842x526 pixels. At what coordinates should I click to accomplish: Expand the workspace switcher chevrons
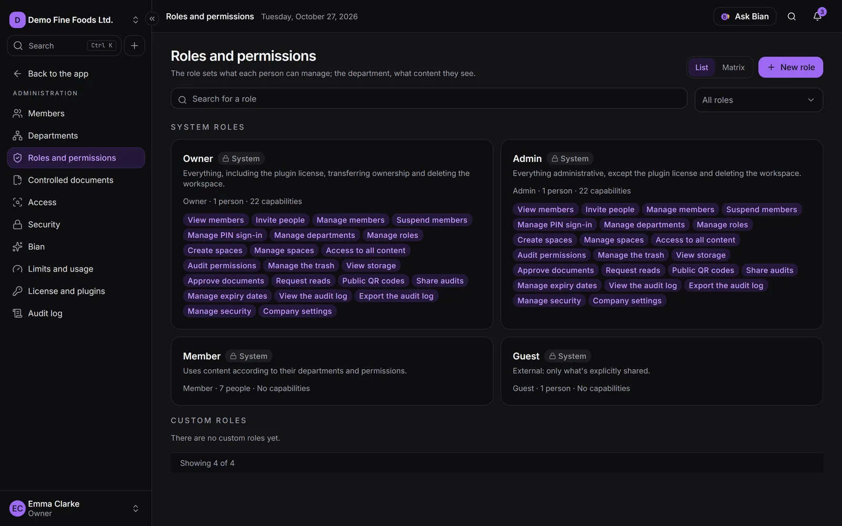click(135, 20)
